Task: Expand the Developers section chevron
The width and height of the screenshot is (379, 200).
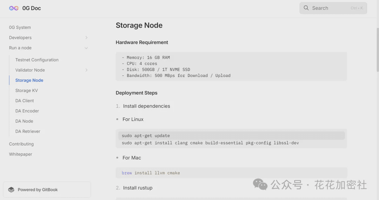Action: [86, 38]
